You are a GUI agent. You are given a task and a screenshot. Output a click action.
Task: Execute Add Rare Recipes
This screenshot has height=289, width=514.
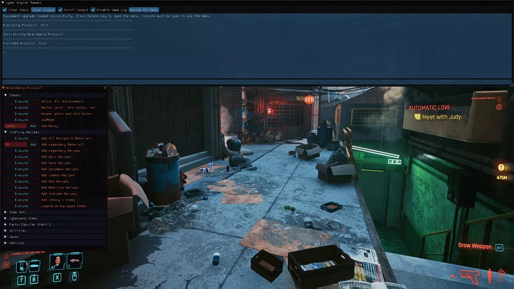coord(22,163)
